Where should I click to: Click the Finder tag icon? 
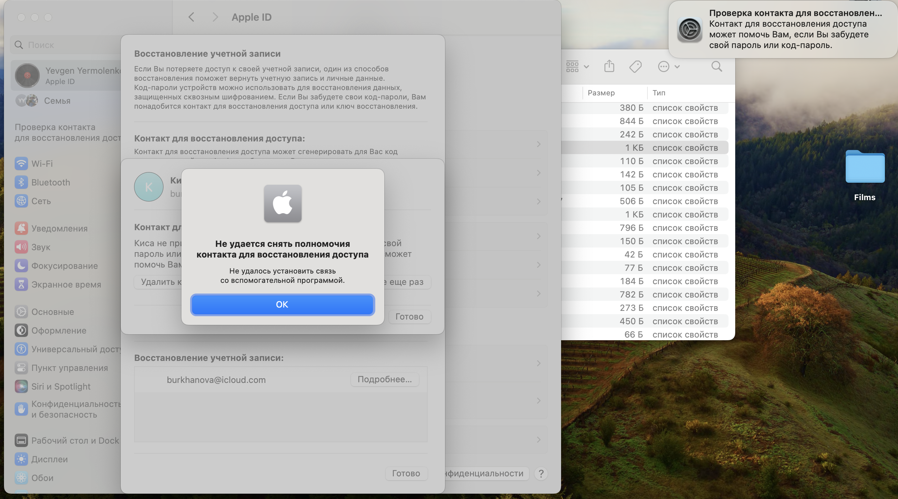point(635,66)
